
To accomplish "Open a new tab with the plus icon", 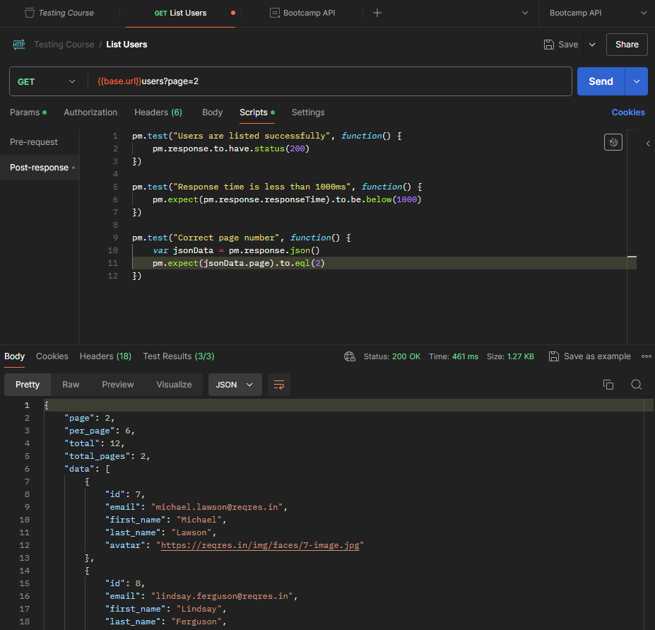I will (377, 13).
